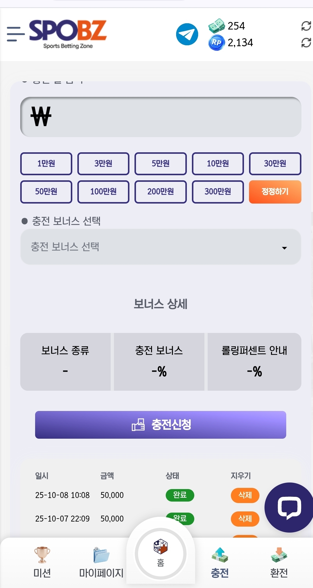Tap the 홈 button in the bottom bar
Screen dimensions: 313x588
(161, 554)
